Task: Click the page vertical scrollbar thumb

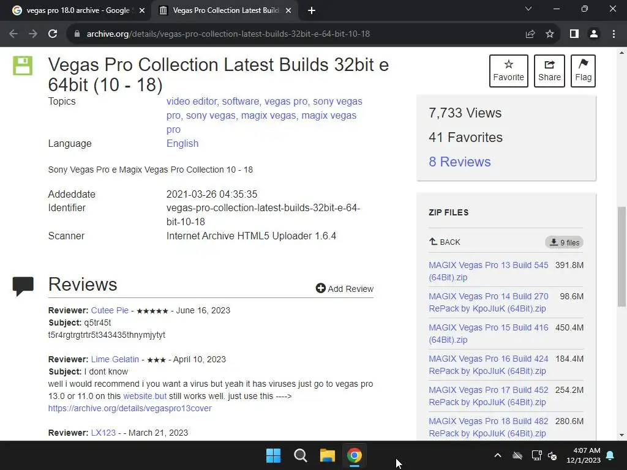Action: pyautogui.click(x=622, y=256)
